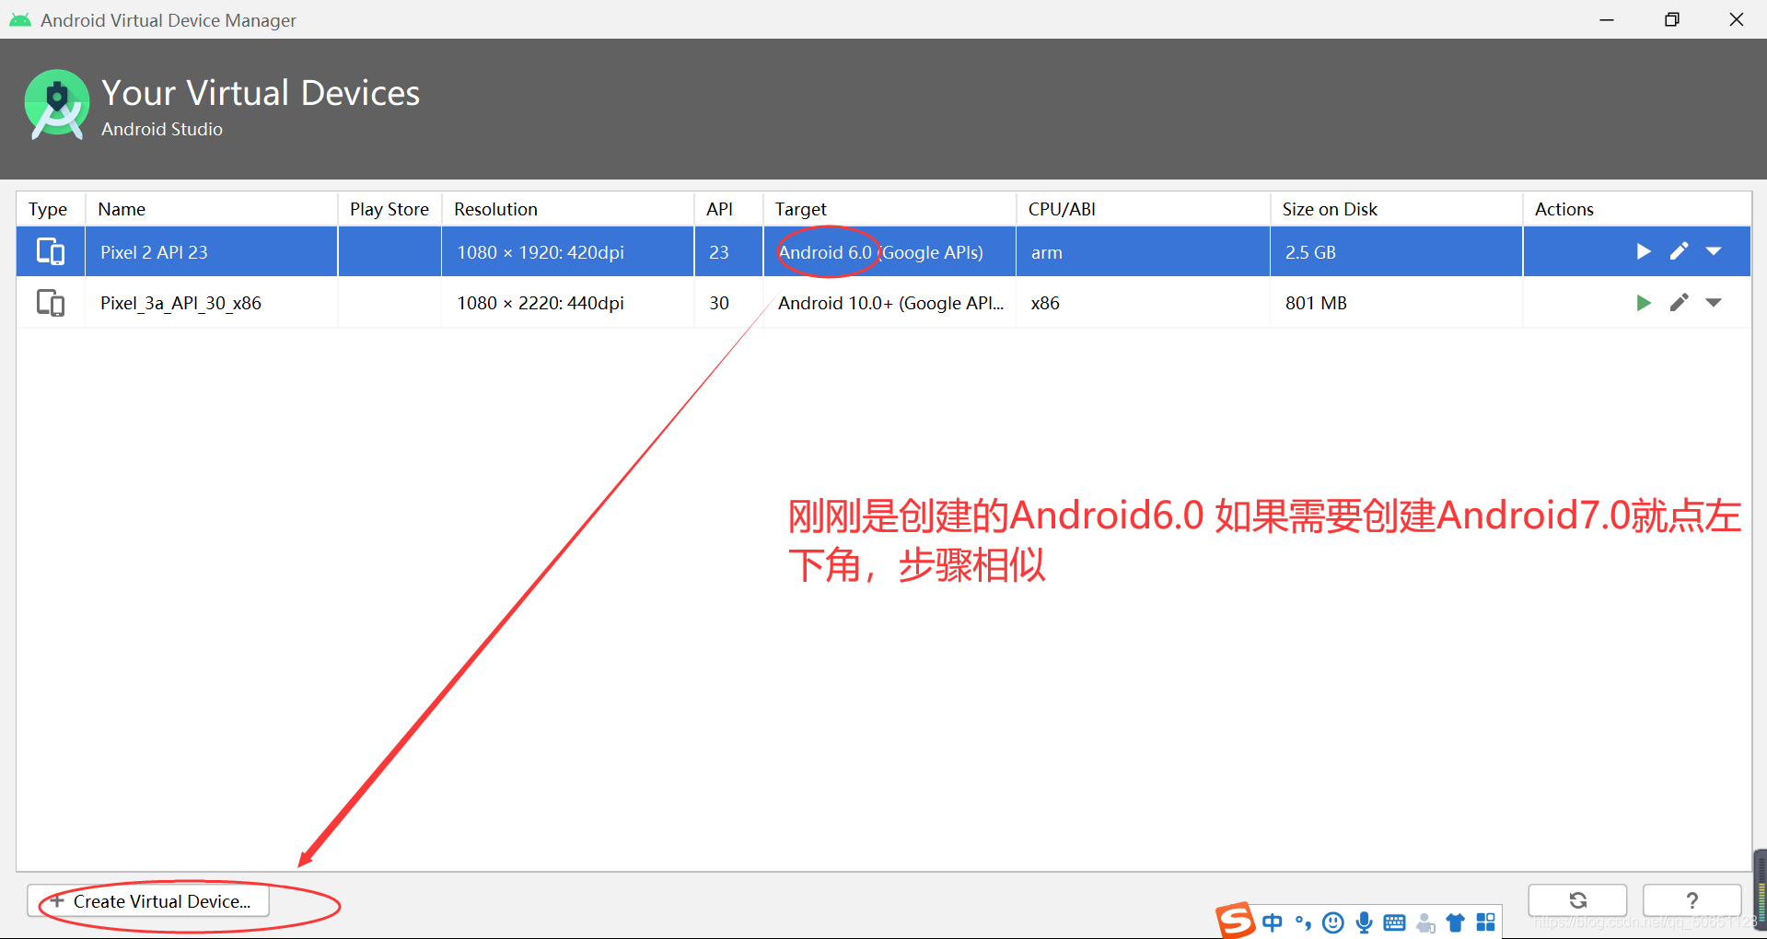This screenshot has height=939, width=1767.
Task: Refresh the virtual device list
Action: click(x=1577, y=900)
